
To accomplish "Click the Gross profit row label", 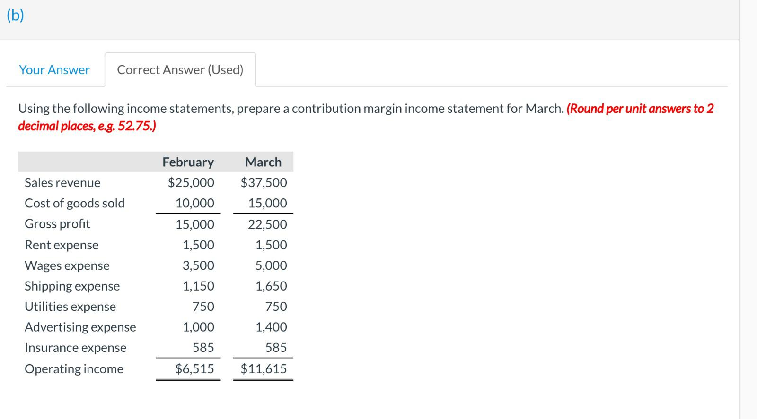I will click(57, 224).
